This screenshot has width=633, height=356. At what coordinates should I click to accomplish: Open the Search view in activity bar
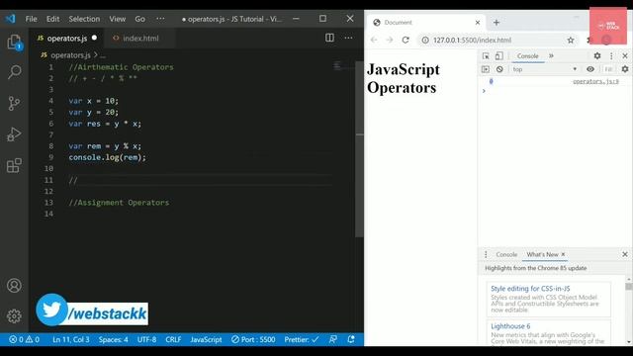(15, 72)
